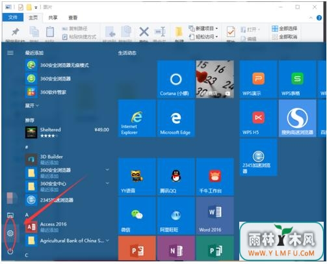Toggle the Start hamburger menu
The image size is (327, 264).
(10, 53)
